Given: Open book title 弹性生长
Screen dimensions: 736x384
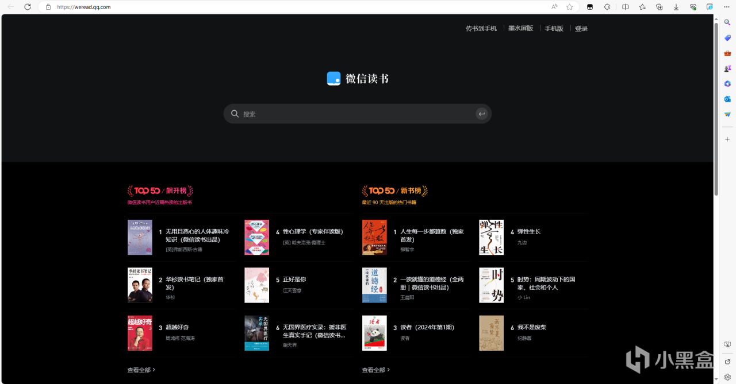Looking at the screenshot, I should point(529,232).
